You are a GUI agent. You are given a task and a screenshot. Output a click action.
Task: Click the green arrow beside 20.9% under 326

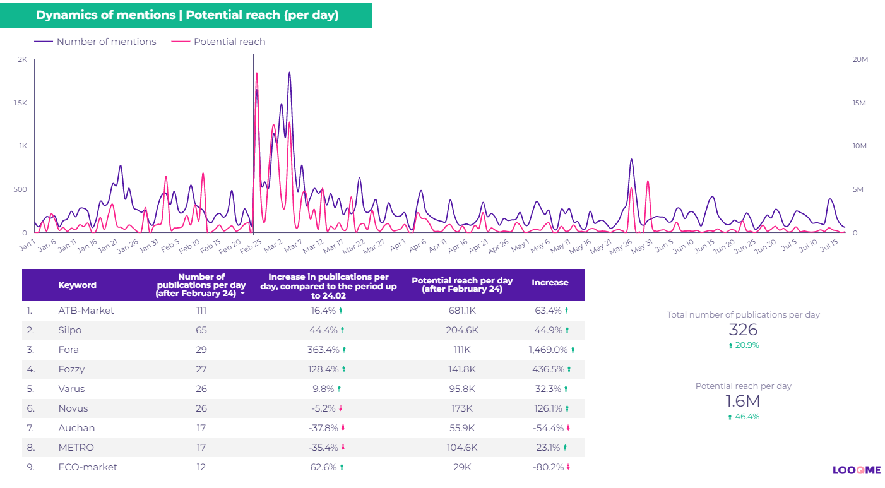[x=730, y=346]
